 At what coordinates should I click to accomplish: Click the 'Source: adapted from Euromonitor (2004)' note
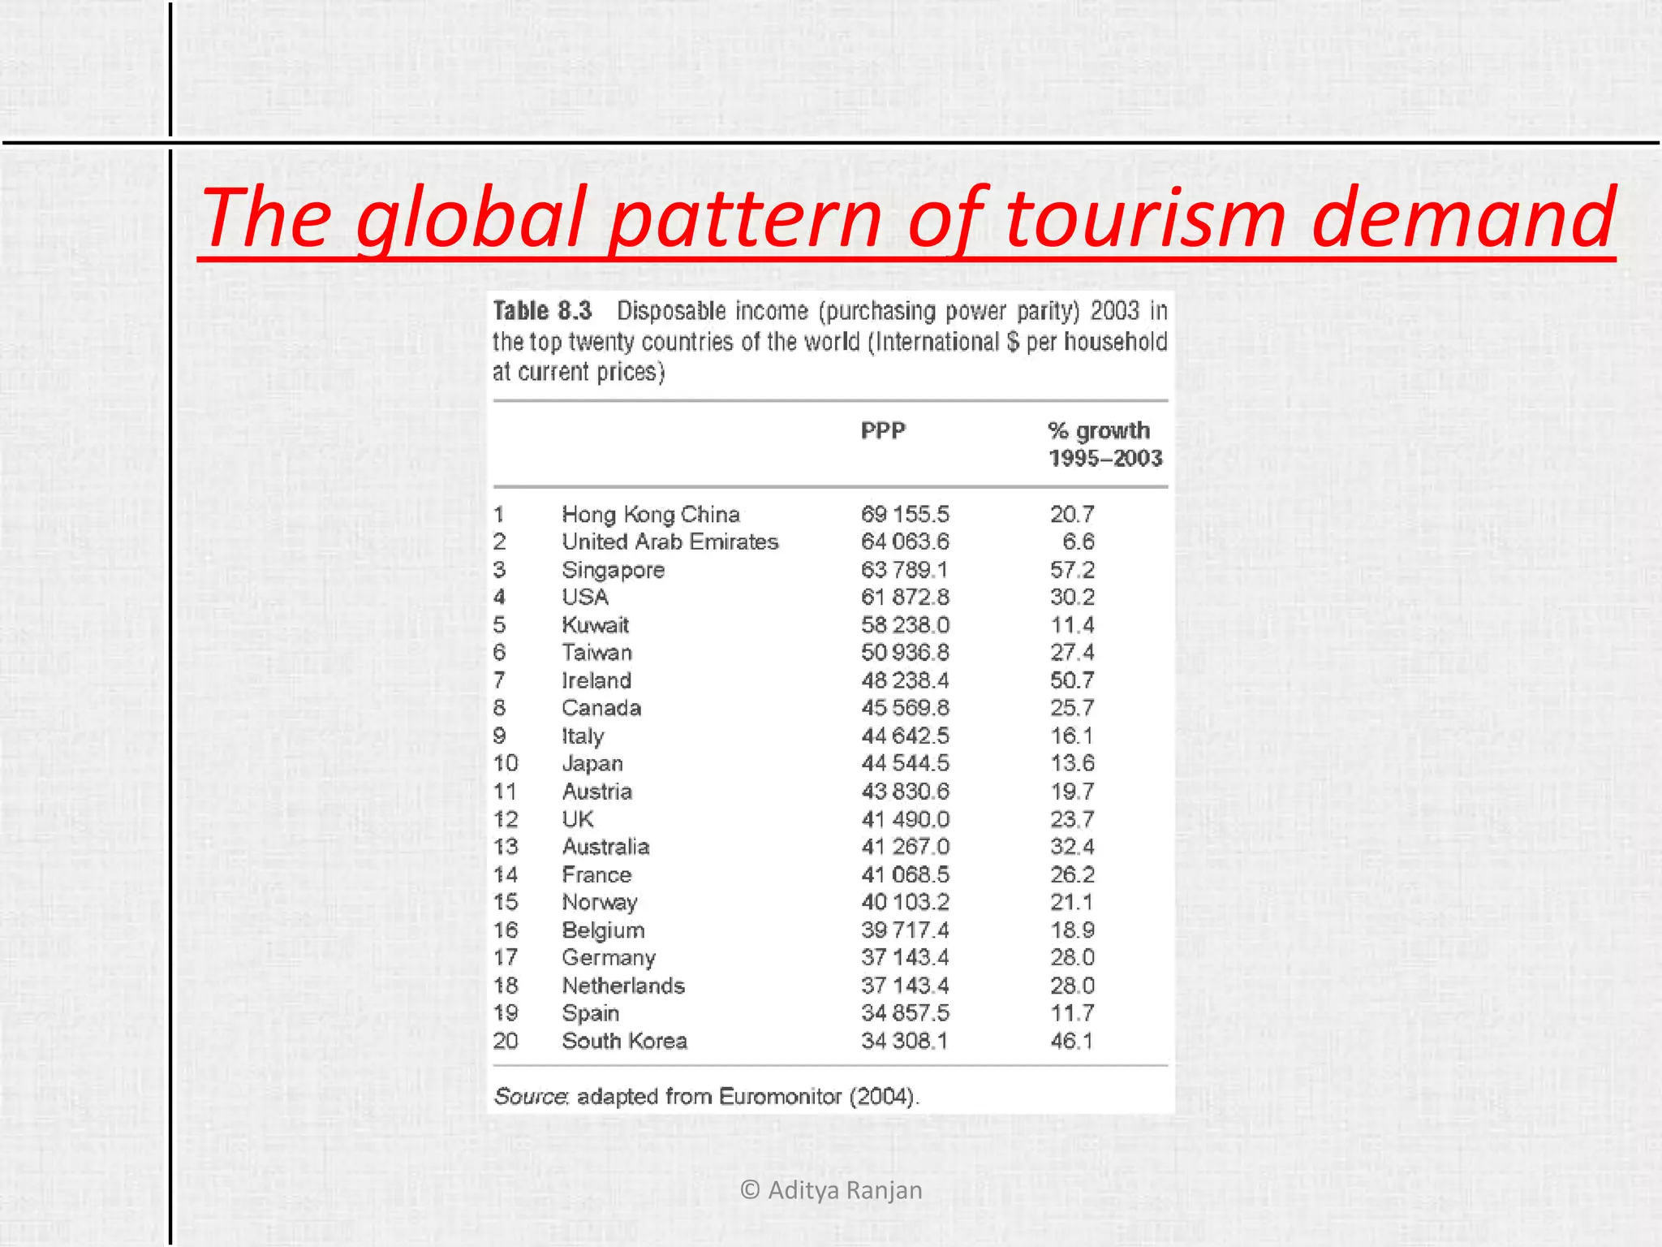click(x=706, y=1097)
